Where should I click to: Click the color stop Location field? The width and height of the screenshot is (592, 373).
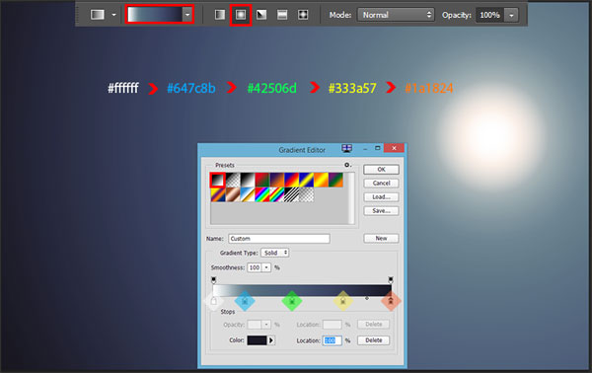click(x=332, y=340)
